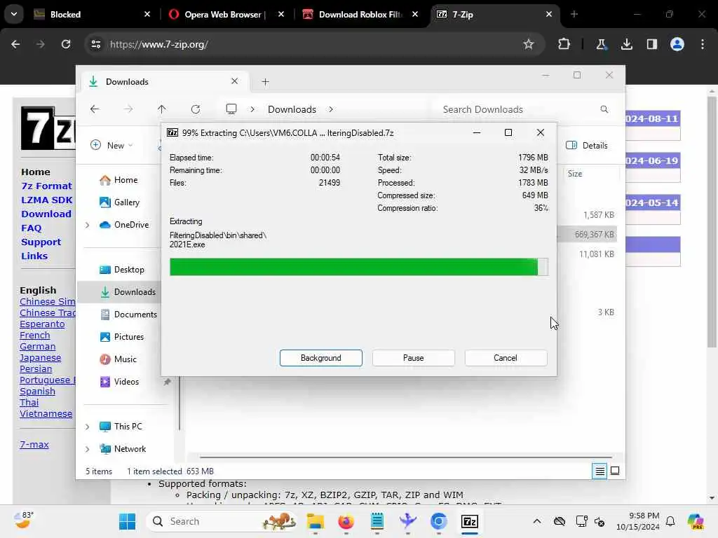Open Documents folder in sidebar
This screenshot has width=718, height=538.
click(x=135, y=315)
